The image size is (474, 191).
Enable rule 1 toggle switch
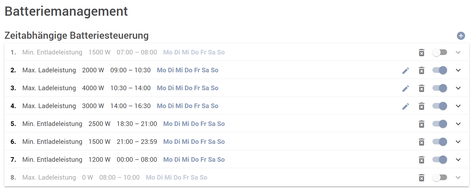pyautogui.click(x=439, y=52)
